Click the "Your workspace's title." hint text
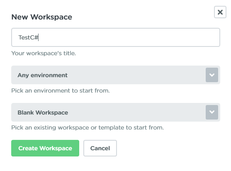Screen dimensions: 231x171 click(44, 53)
